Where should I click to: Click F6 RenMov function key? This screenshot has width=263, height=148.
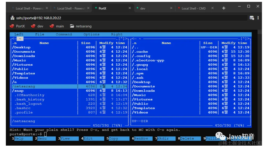click(142, 138)
